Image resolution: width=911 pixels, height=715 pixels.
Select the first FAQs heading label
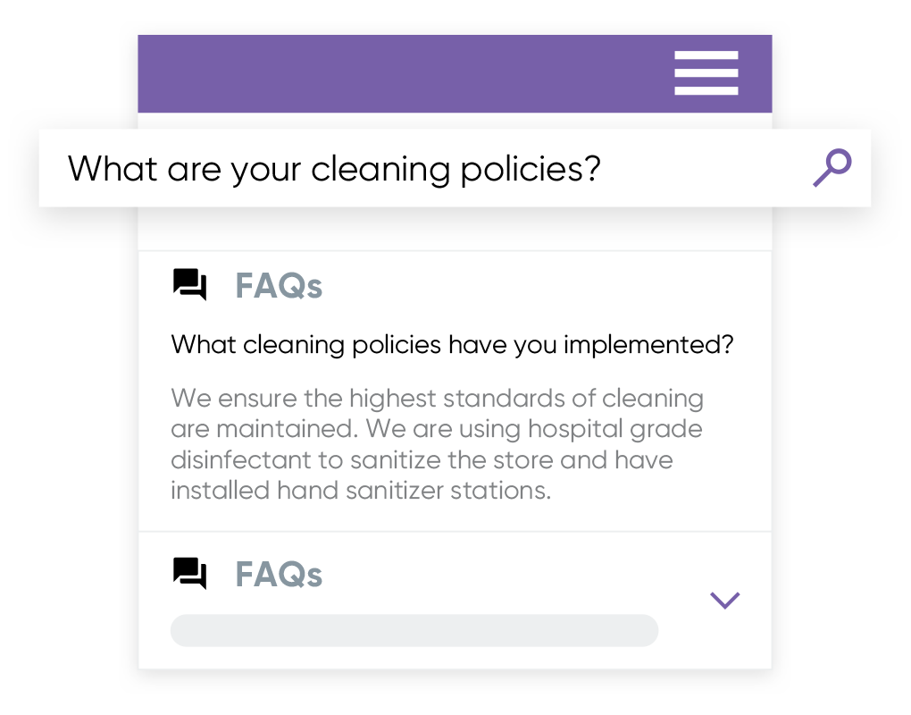click(278, 287)
